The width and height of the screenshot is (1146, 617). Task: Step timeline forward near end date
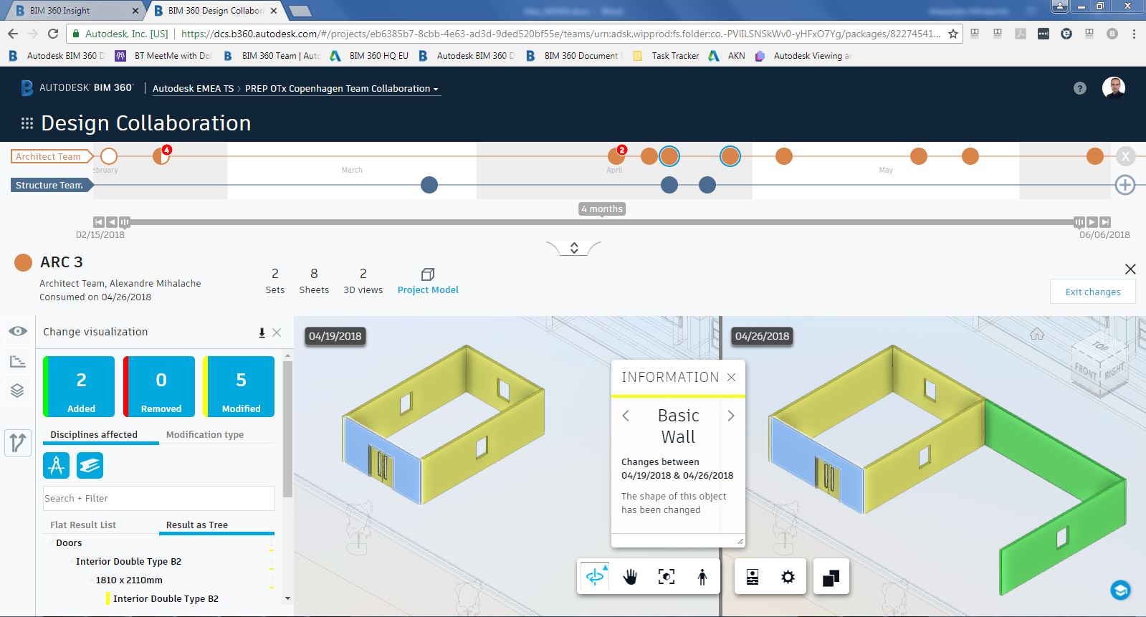pos(1092,222)
